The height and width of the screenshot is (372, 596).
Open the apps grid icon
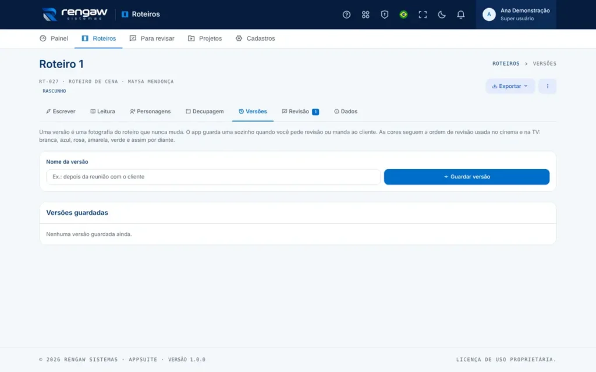click(366, 15)
